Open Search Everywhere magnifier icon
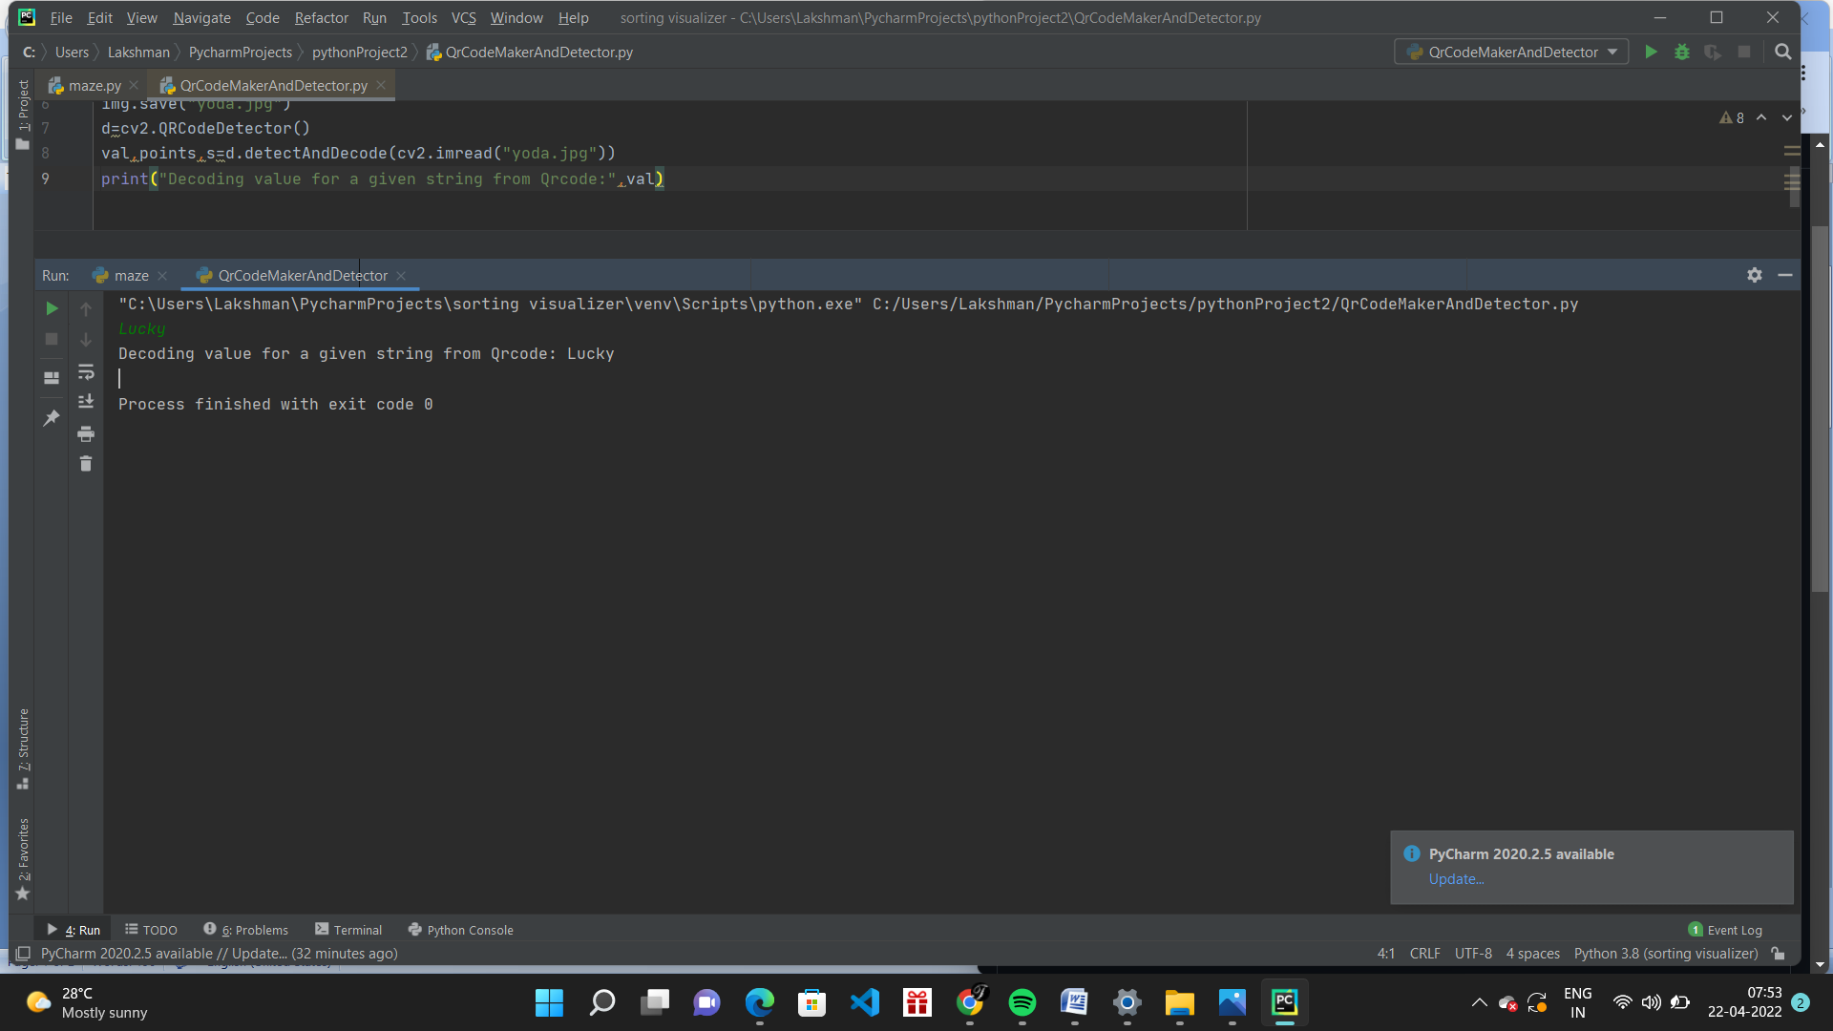Viewport: 1833px width, 1031px height. click(x=1782, y=53)
